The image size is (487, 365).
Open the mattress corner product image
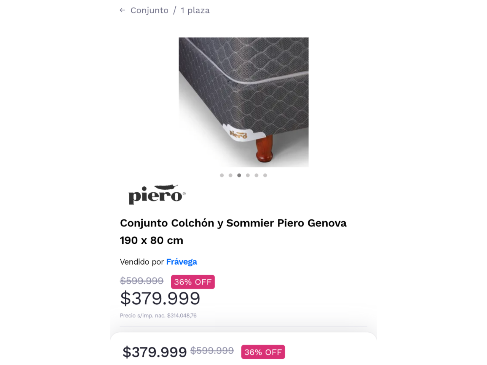(243, 102)
